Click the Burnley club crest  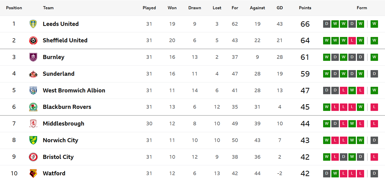click(33, 57)
